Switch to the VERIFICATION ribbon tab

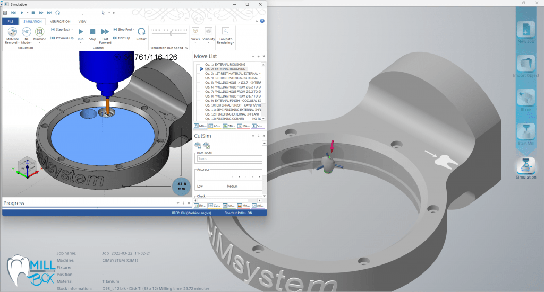[60, 21]
